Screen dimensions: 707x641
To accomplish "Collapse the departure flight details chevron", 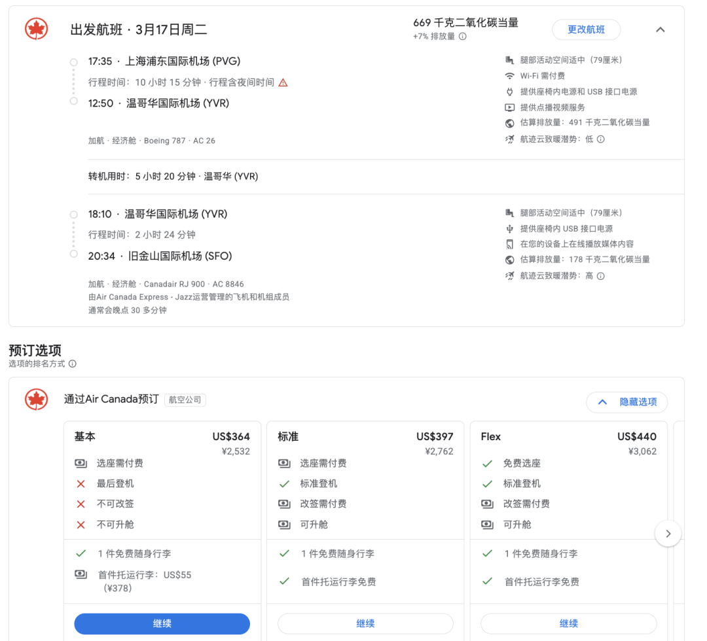I will coord(660,29).
